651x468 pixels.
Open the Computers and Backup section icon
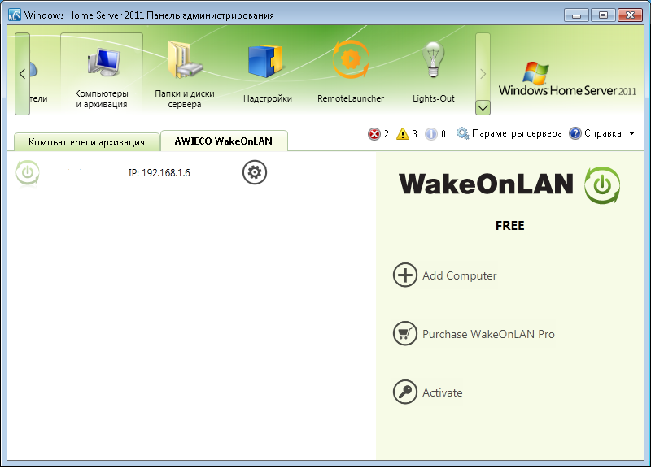[x=104, y=62]
